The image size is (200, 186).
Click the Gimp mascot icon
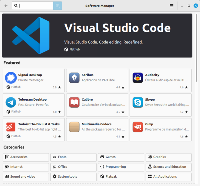pyautogui.click(x=138, y=127)
